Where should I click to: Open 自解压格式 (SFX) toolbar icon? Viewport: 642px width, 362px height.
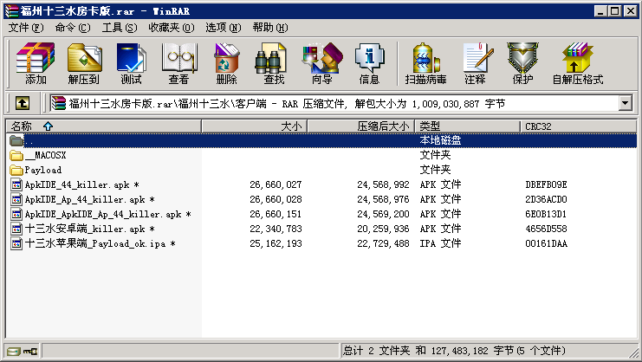(577, 63)
